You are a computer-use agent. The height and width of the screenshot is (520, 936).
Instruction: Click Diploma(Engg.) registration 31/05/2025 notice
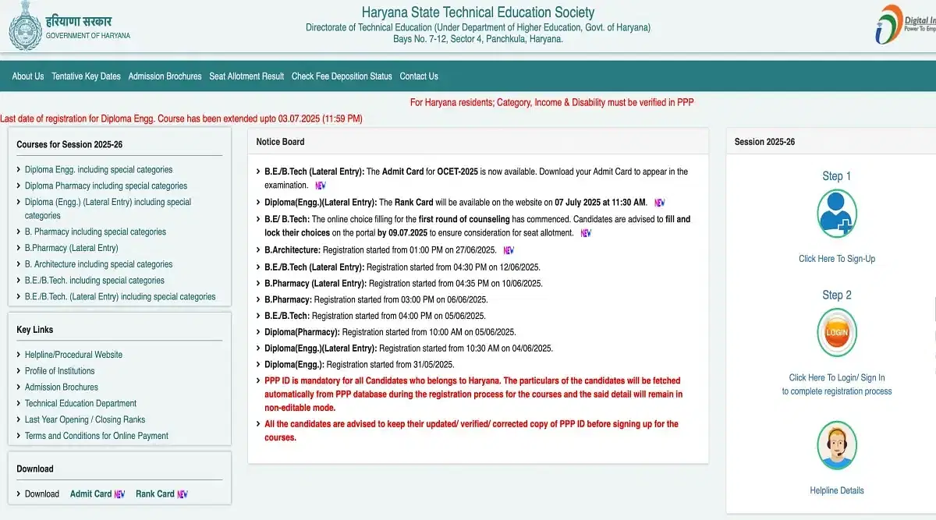tap(360, 365)
